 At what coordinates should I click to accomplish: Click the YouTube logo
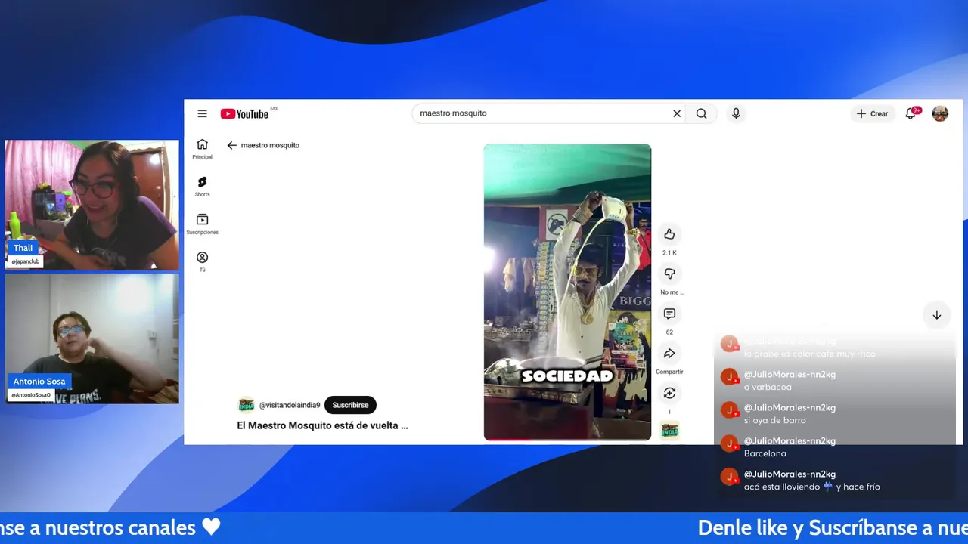click(x=245, y=113)
